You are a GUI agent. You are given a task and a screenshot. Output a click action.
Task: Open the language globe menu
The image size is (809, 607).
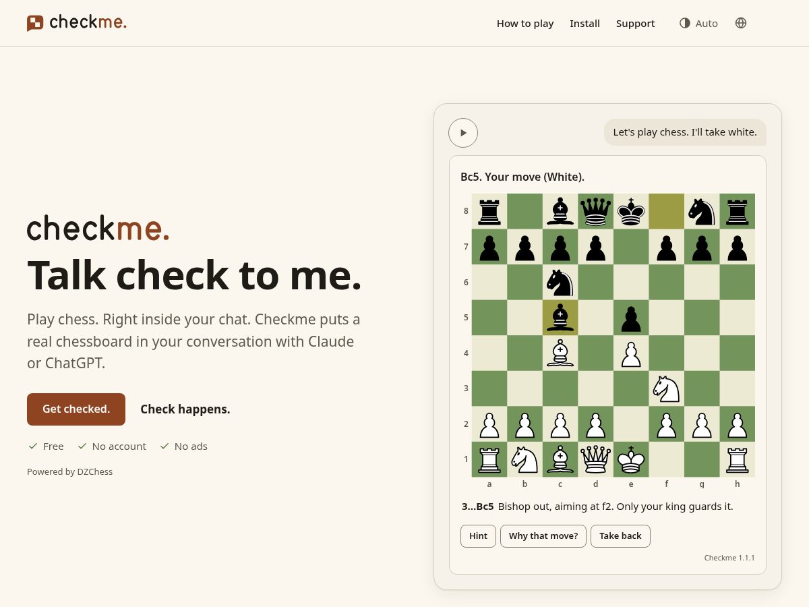(741, 23)
